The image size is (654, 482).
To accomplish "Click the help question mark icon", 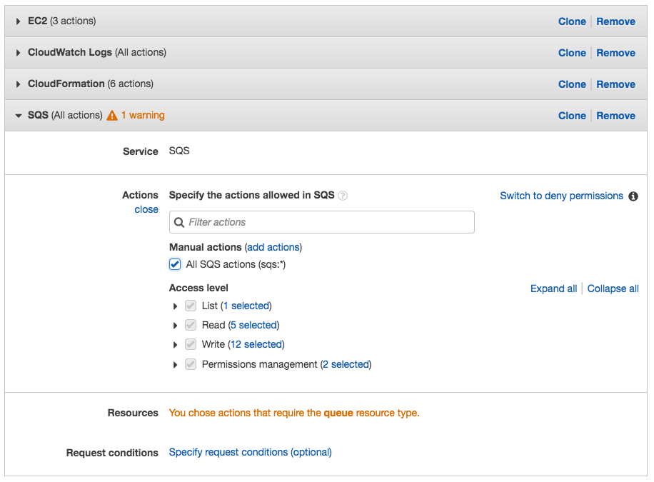I will [343, 196].
